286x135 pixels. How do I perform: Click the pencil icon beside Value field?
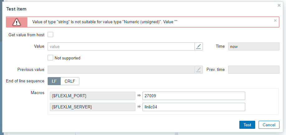[199, 46]
